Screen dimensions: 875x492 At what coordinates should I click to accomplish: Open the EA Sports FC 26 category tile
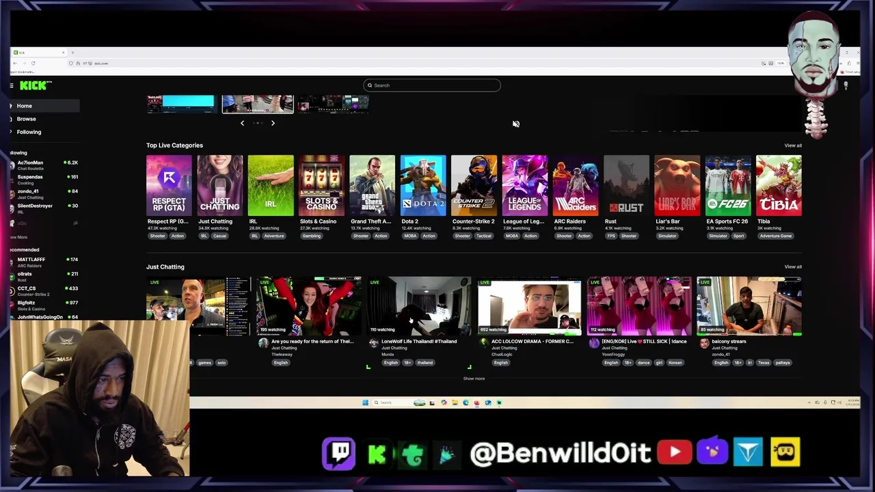(728, 186)
